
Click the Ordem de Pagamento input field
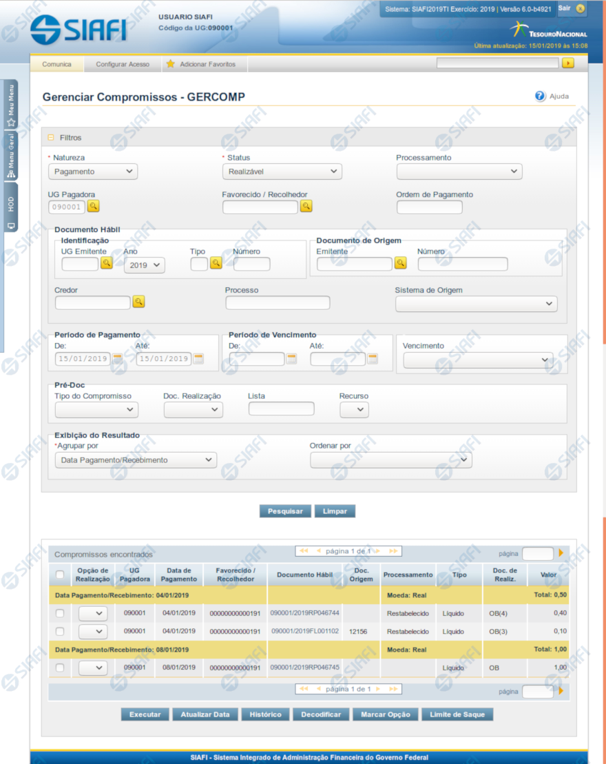point(429,207)
